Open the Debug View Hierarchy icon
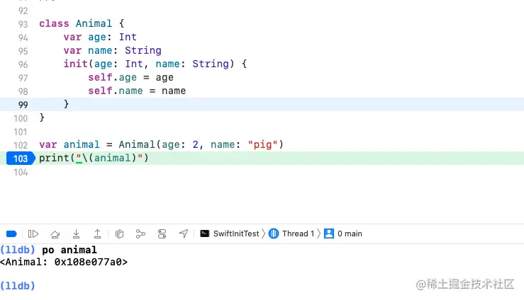524x300 pixels. [x=119, y=233]
